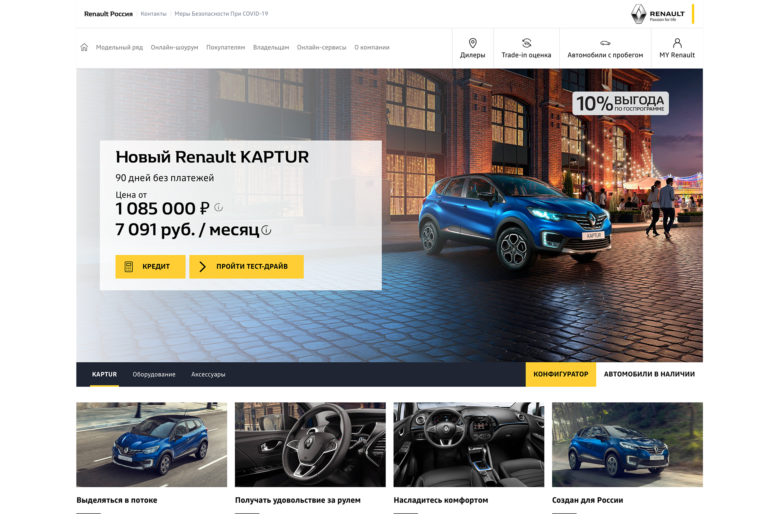Expand the Онлайн-сервисы menu
The width and height of the screenshot is (768, 514).
(x=322, y=47)
